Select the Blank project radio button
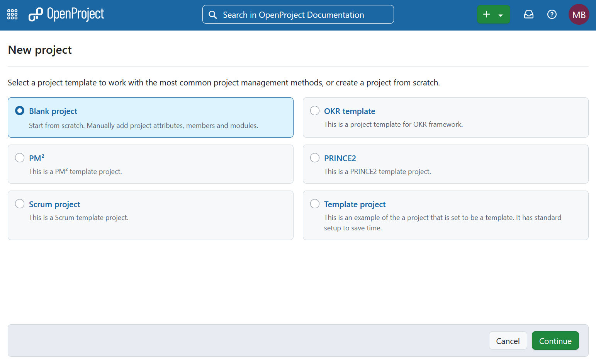596x361 pixels. coord(20,111)
